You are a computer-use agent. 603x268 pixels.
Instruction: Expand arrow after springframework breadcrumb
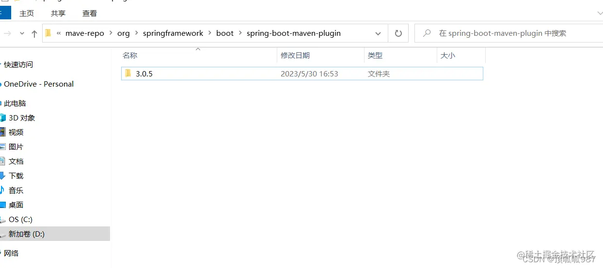[210, 33]
